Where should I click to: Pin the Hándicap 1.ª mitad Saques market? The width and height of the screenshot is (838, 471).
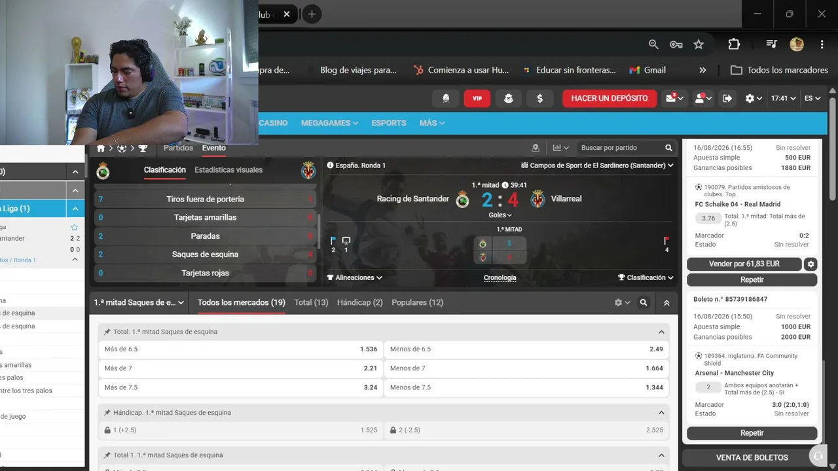[107, 413]
